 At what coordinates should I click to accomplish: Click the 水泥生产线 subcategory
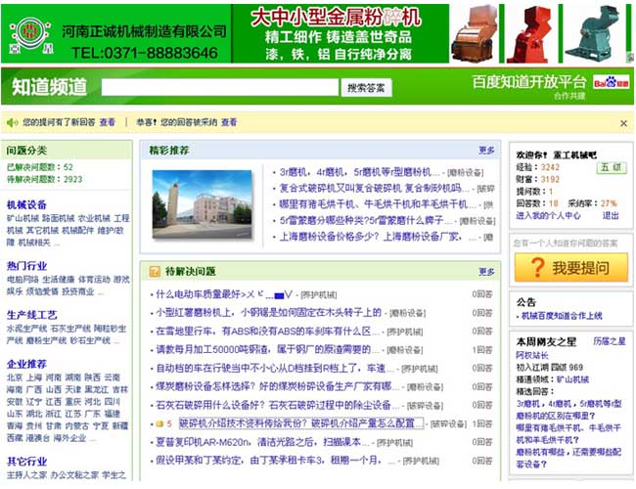(26, 329)
